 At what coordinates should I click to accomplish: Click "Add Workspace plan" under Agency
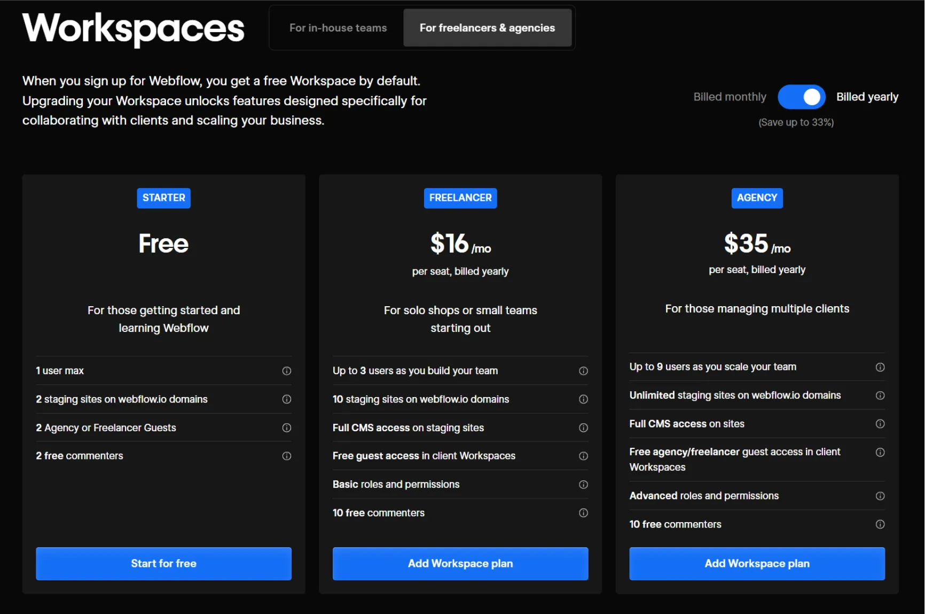click(757, 563)
